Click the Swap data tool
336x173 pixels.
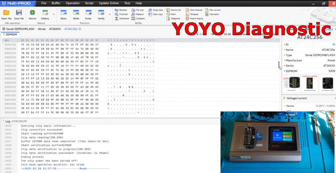pyautogui.click(x=155, y=10)
